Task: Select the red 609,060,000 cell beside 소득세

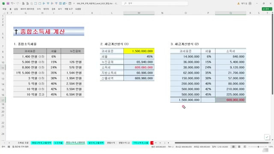Action: coord(139,67)
